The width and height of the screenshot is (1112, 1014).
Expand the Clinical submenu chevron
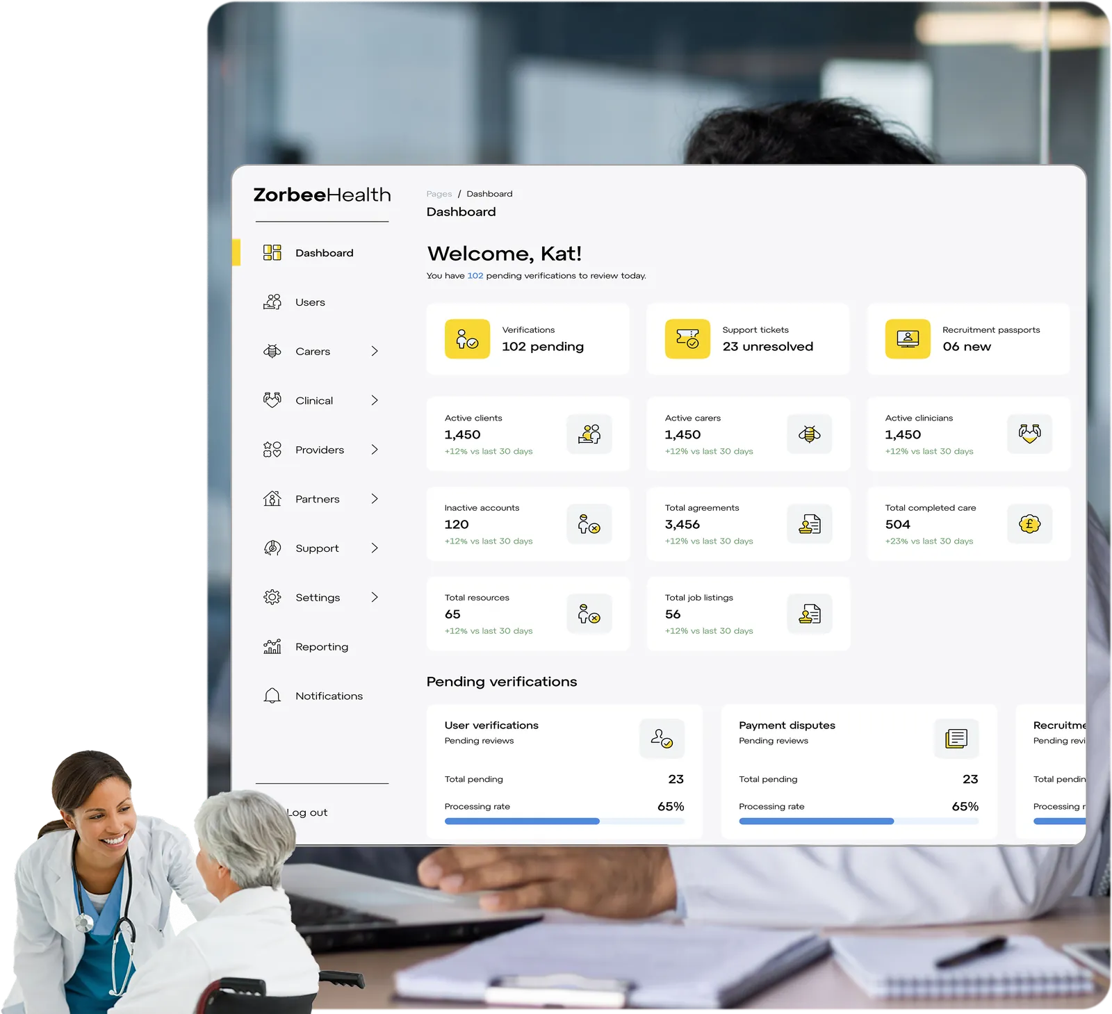[375, 400]
